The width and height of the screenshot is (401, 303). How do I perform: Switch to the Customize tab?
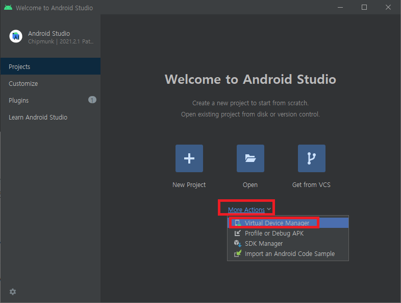(x=51, y=83)
